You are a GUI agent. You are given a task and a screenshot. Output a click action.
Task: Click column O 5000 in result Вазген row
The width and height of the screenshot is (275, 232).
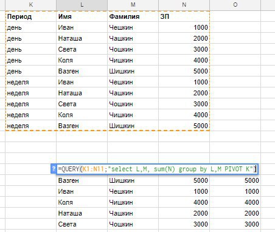(235, 180)
